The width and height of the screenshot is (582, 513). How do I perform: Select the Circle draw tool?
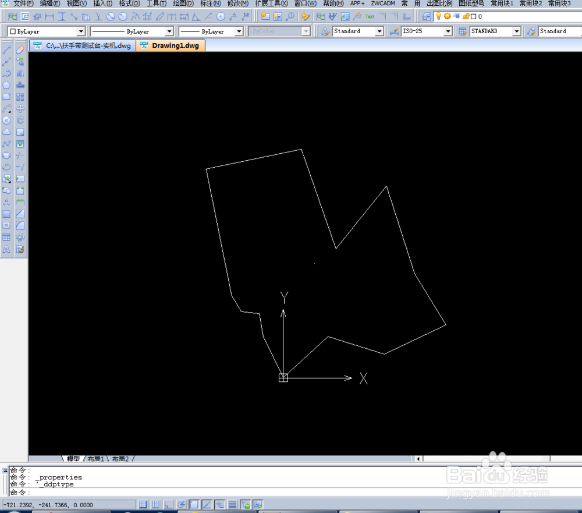[6, 120]
